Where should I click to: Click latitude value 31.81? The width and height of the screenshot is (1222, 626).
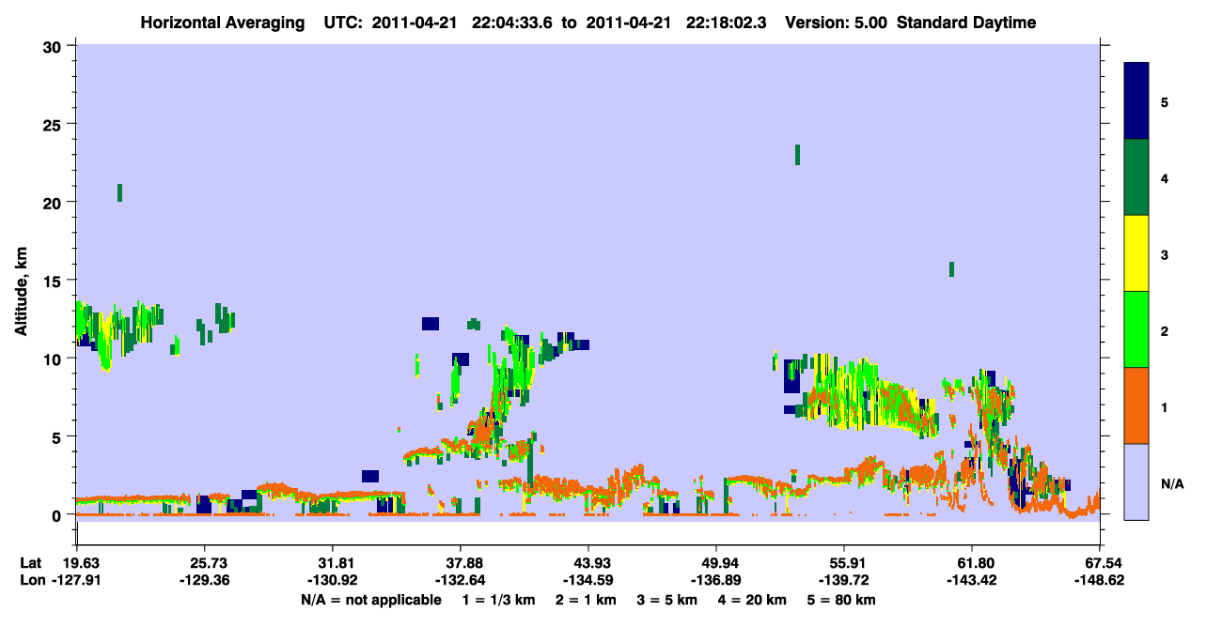(x=332, y=563)
